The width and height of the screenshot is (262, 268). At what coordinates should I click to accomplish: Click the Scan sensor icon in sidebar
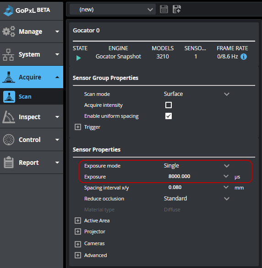point(9,97)
